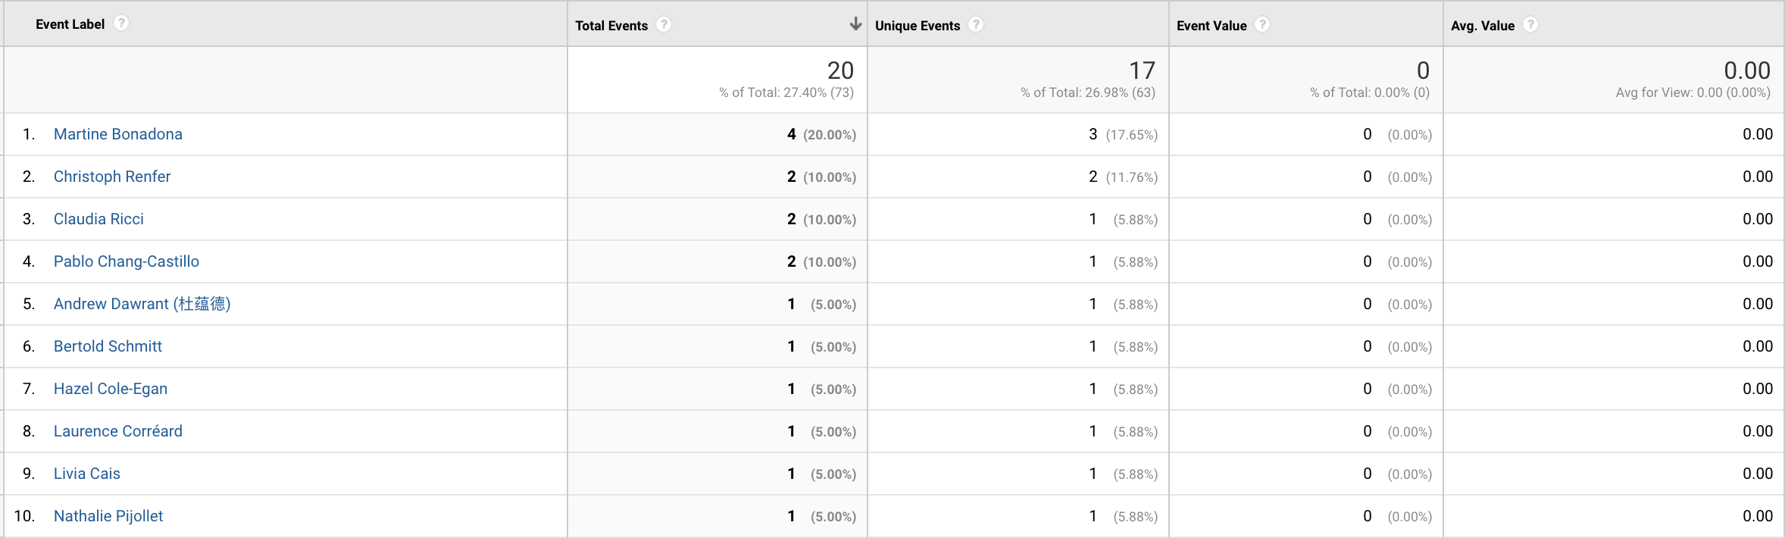Select the Laurence Corréard link

pos(118,431)
